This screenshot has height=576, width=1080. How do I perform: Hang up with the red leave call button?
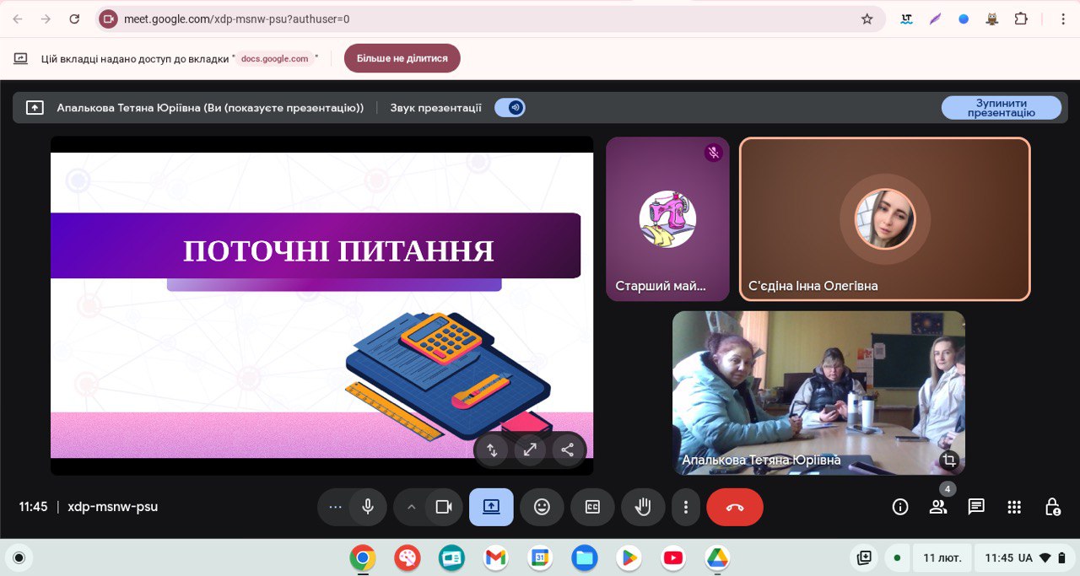(x=734, y=507)
